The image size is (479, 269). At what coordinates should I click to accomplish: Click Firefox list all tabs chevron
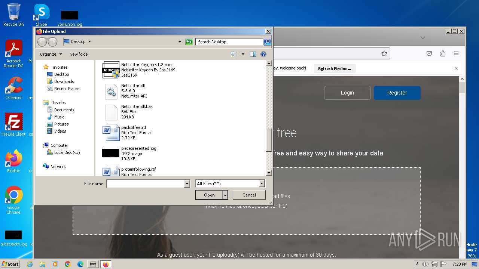click(423, 38)
